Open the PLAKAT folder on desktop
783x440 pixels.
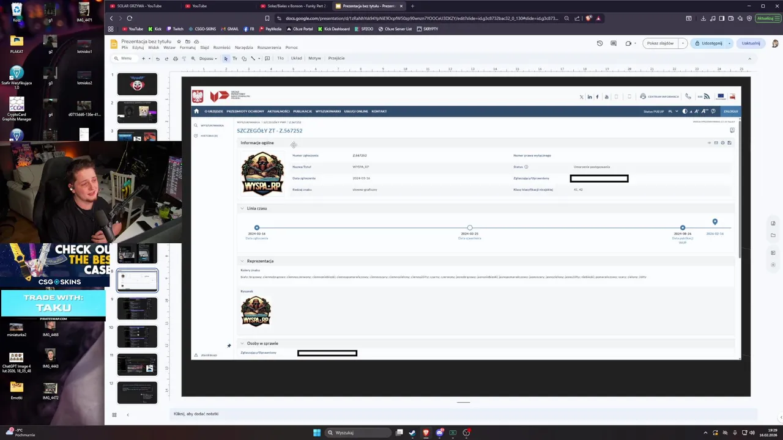[17, 44]
